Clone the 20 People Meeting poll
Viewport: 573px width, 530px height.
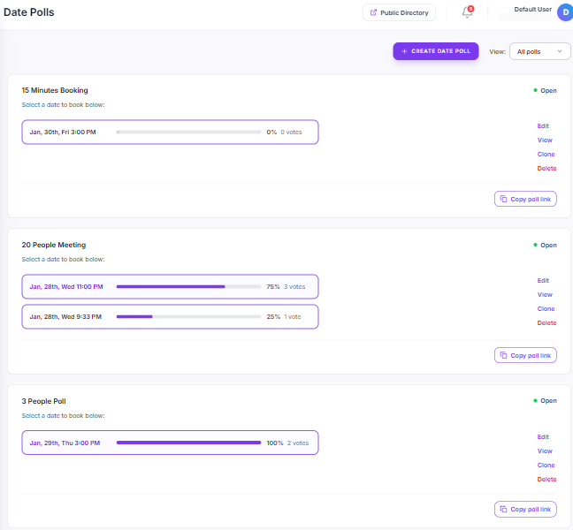pyautogui.click(x=546, y=308)
